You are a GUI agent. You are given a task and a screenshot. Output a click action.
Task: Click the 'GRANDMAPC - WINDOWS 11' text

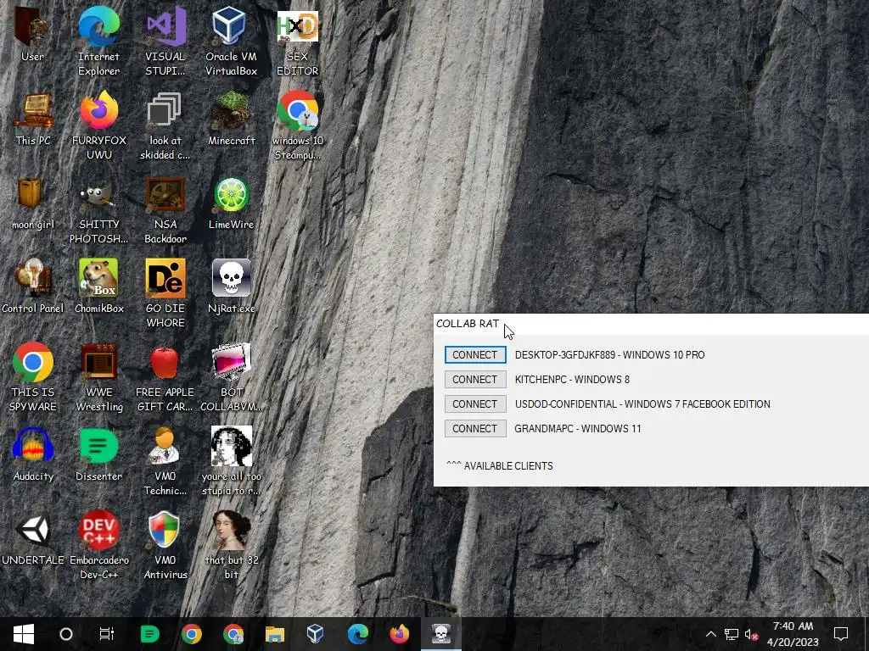pyautogui.click(x=577, y=428)
